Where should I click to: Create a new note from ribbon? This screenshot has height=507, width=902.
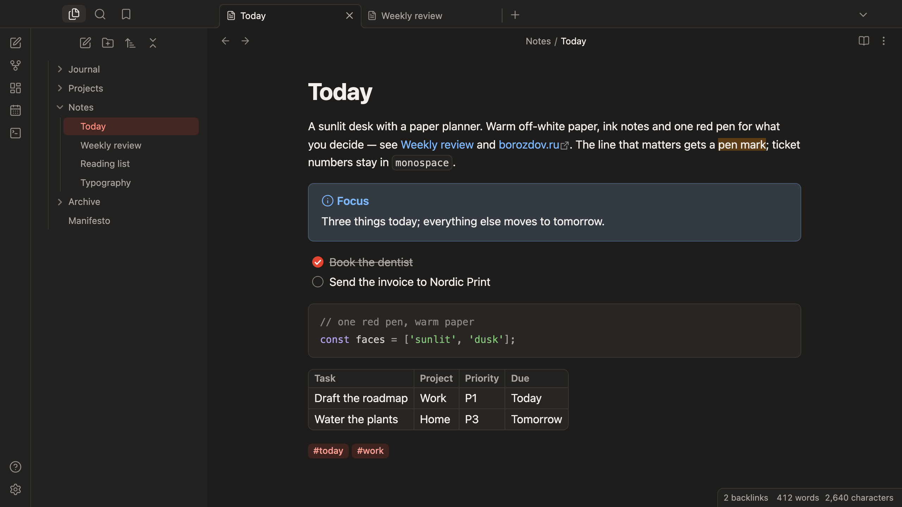click(x=16, y=43)
